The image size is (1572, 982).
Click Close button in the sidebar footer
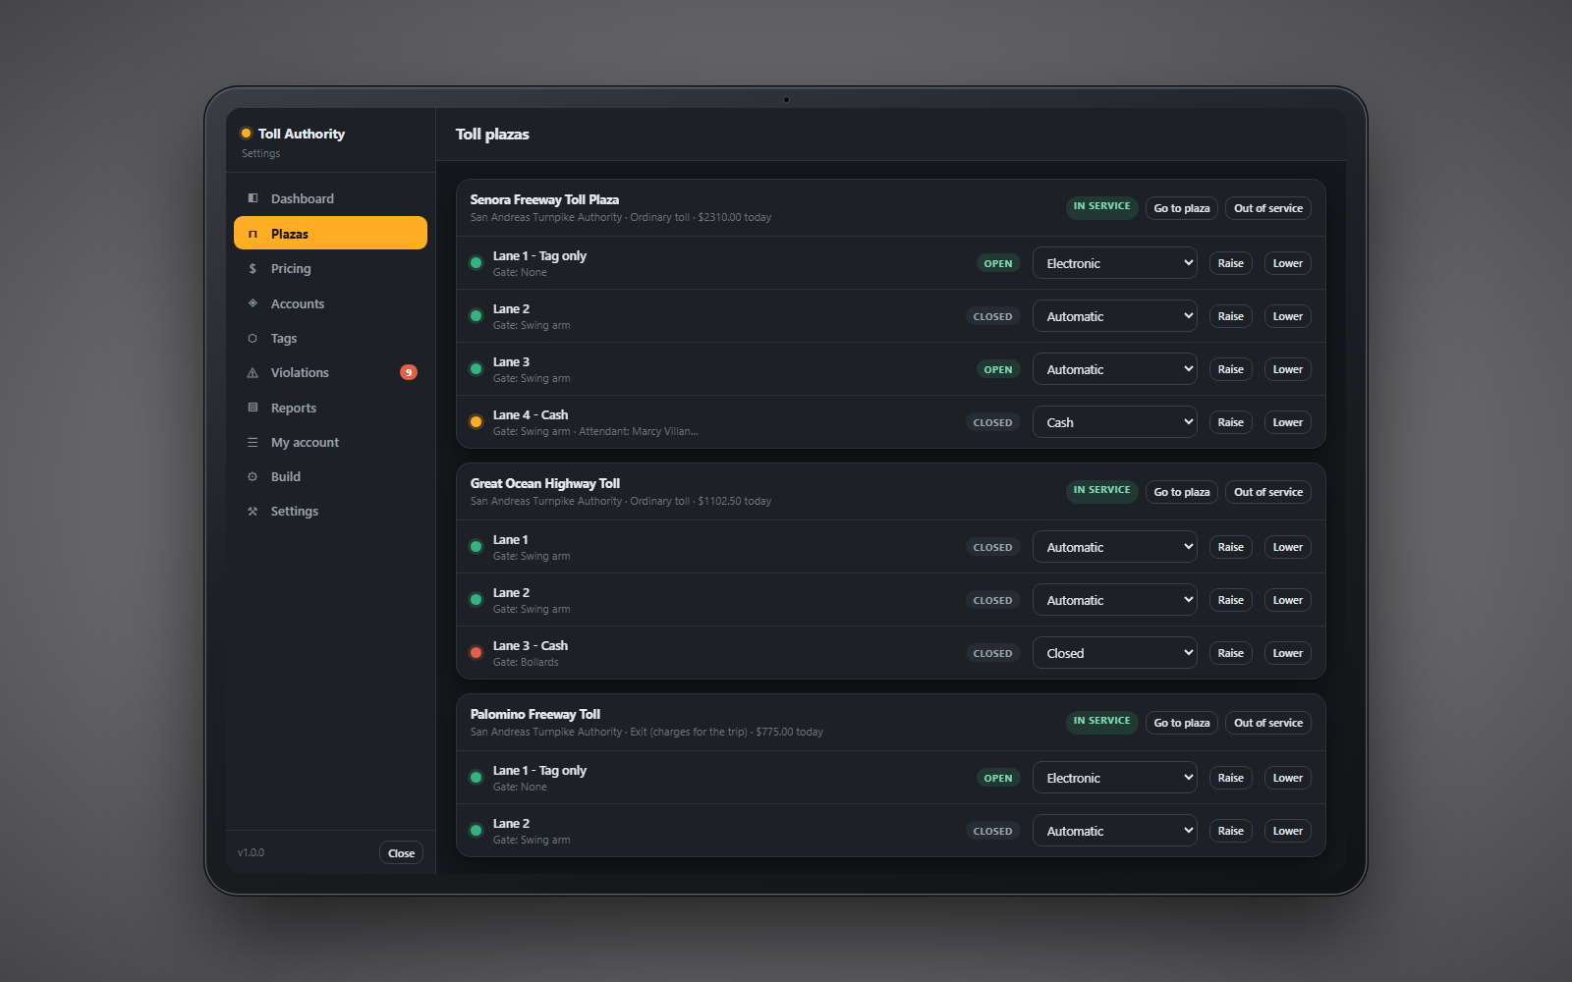click(x=401, y=853)
